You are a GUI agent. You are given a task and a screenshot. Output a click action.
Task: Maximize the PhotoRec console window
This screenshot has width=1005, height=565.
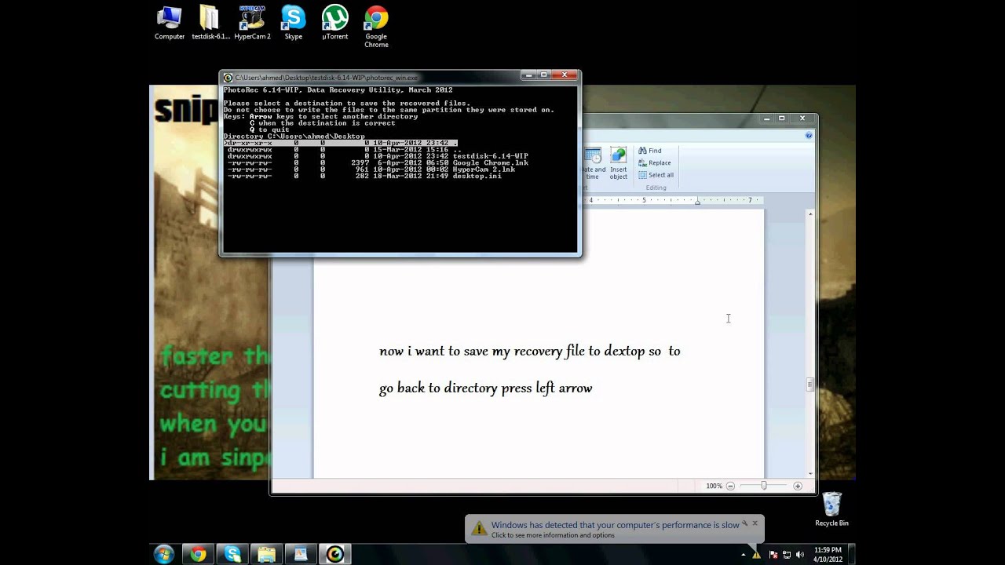point(544,75)
